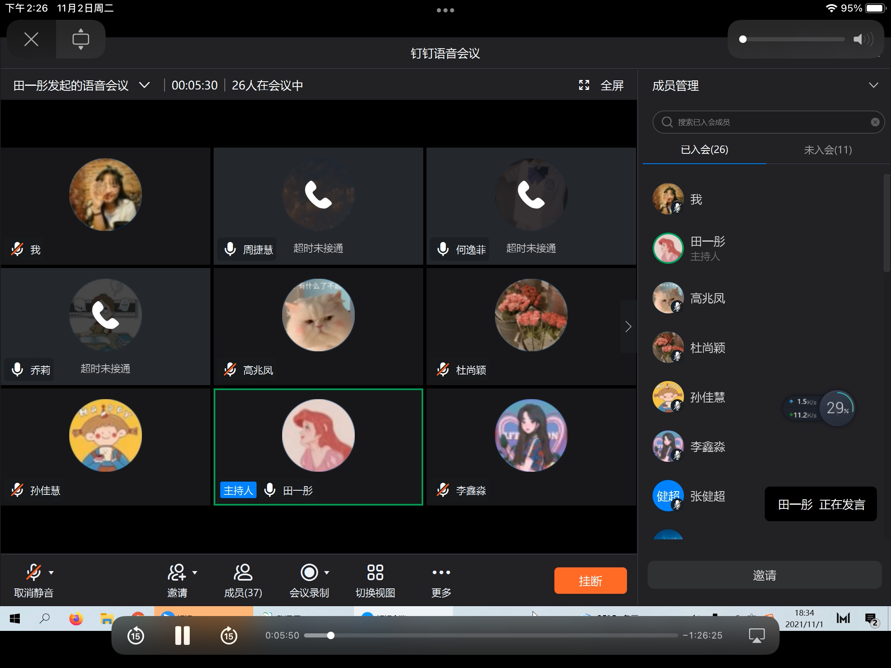Open the Windows notification center icon
This screenshot has width=891, height=668.
point(871,619)
